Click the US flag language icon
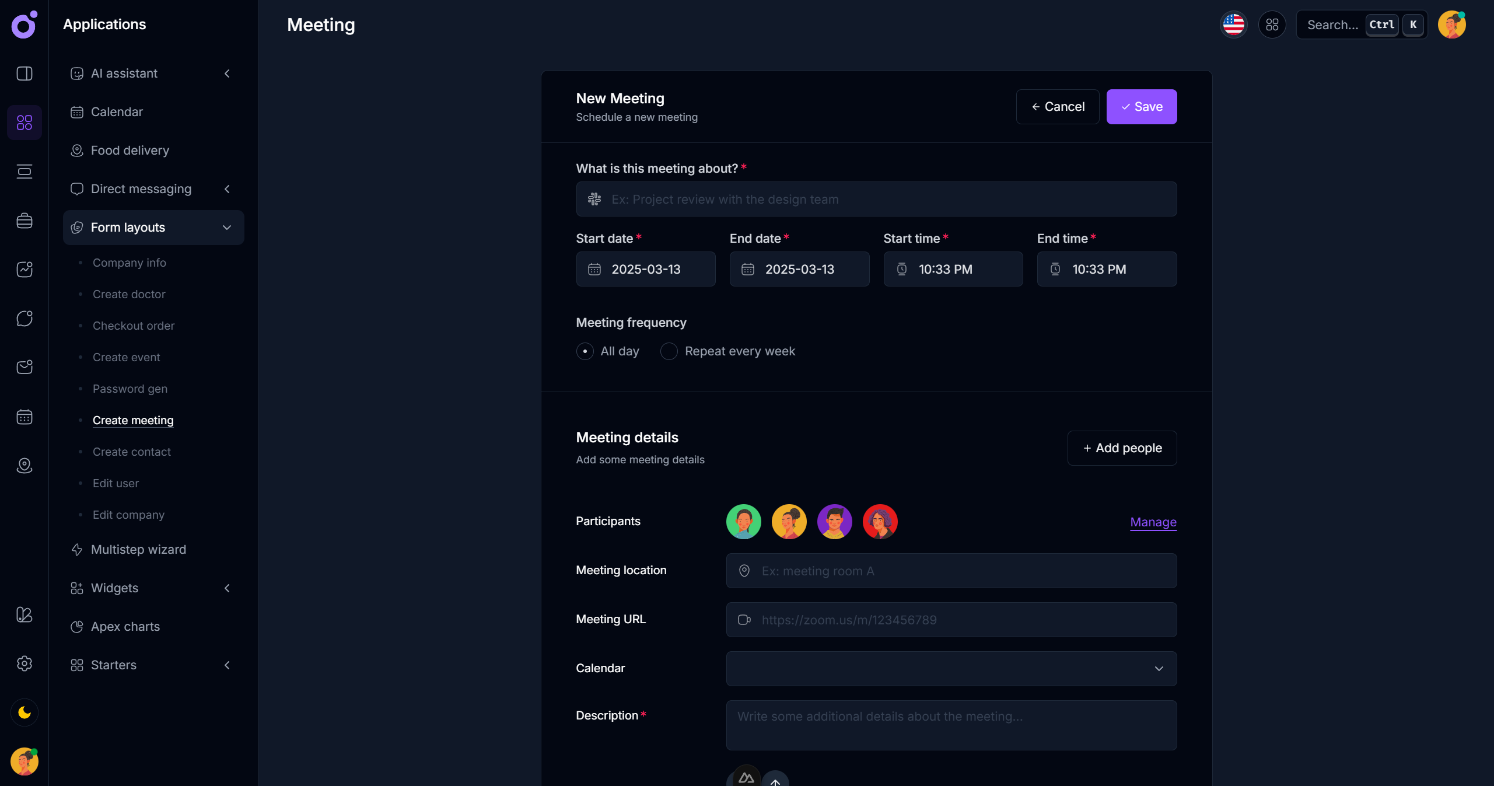 click(1233, 25)
